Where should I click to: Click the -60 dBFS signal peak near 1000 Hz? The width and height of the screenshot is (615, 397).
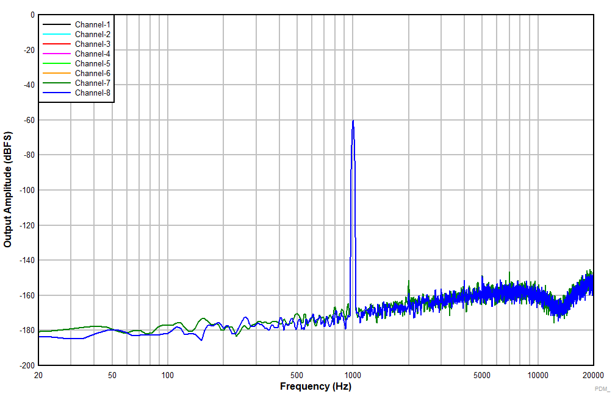(x=353, y=121)
